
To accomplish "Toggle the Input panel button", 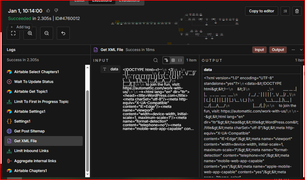I will tap(259, 50).
